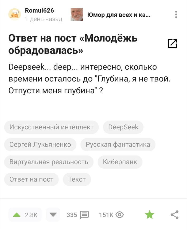Open the 335 comments icon
This screenshot has width=187, height=230.
pos(84,215)
